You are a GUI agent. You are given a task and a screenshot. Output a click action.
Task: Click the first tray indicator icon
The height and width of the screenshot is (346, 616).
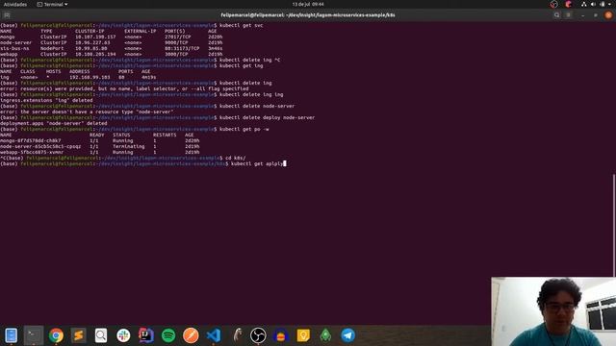click(554, 4)
